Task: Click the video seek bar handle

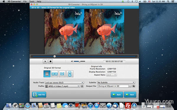Action: [x=55, y=56]
